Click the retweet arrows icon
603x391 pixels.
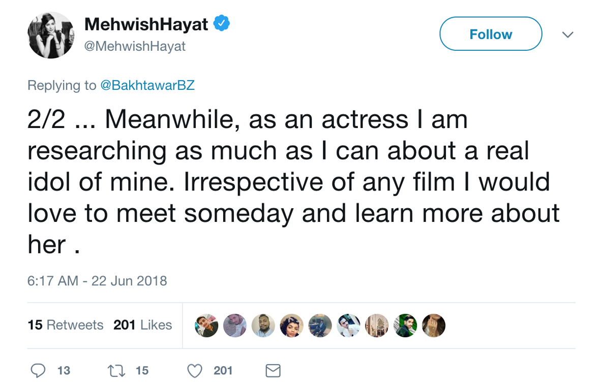tap(115, 371)
